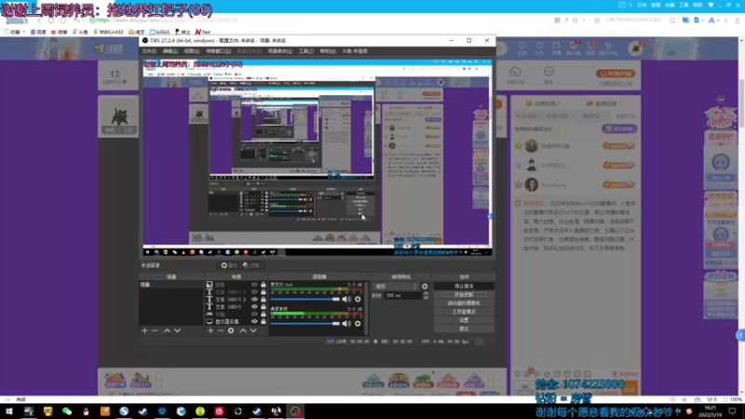Move the source down in the sources list

(x=253, y=331)
